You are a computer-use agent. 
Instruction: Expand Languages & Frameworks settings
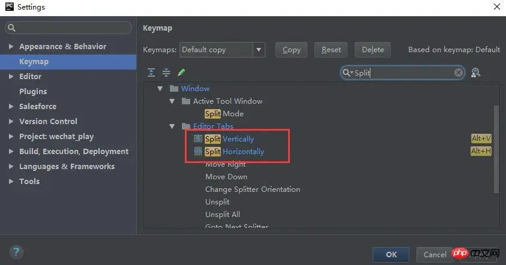11,166
